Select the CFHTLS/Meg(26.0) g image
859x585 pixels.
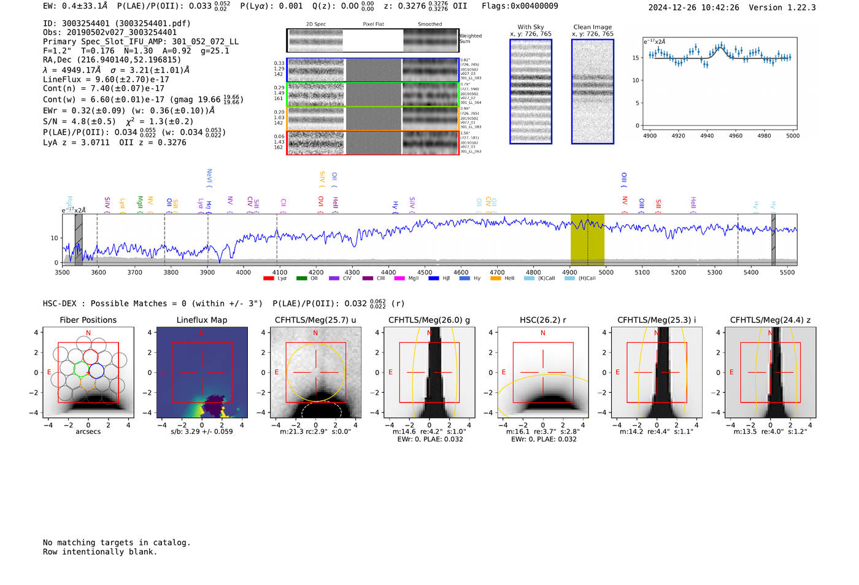[x=429, y=373]
